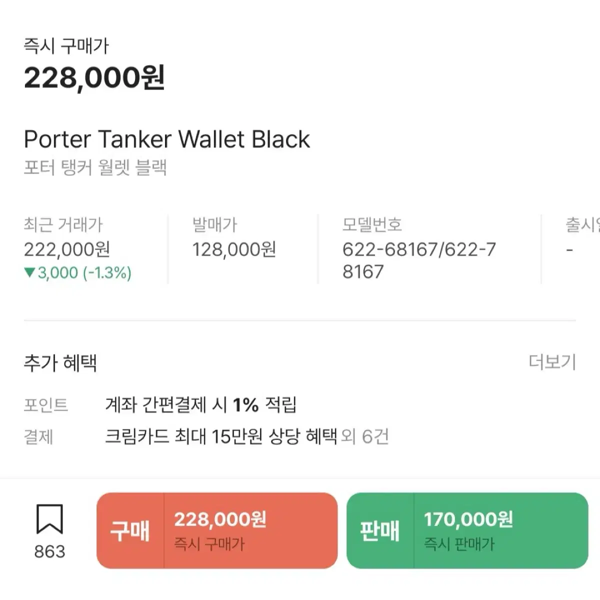Tap the 228,000원 instant purchase price heading

pyautogui.click(x=94, y=77)
